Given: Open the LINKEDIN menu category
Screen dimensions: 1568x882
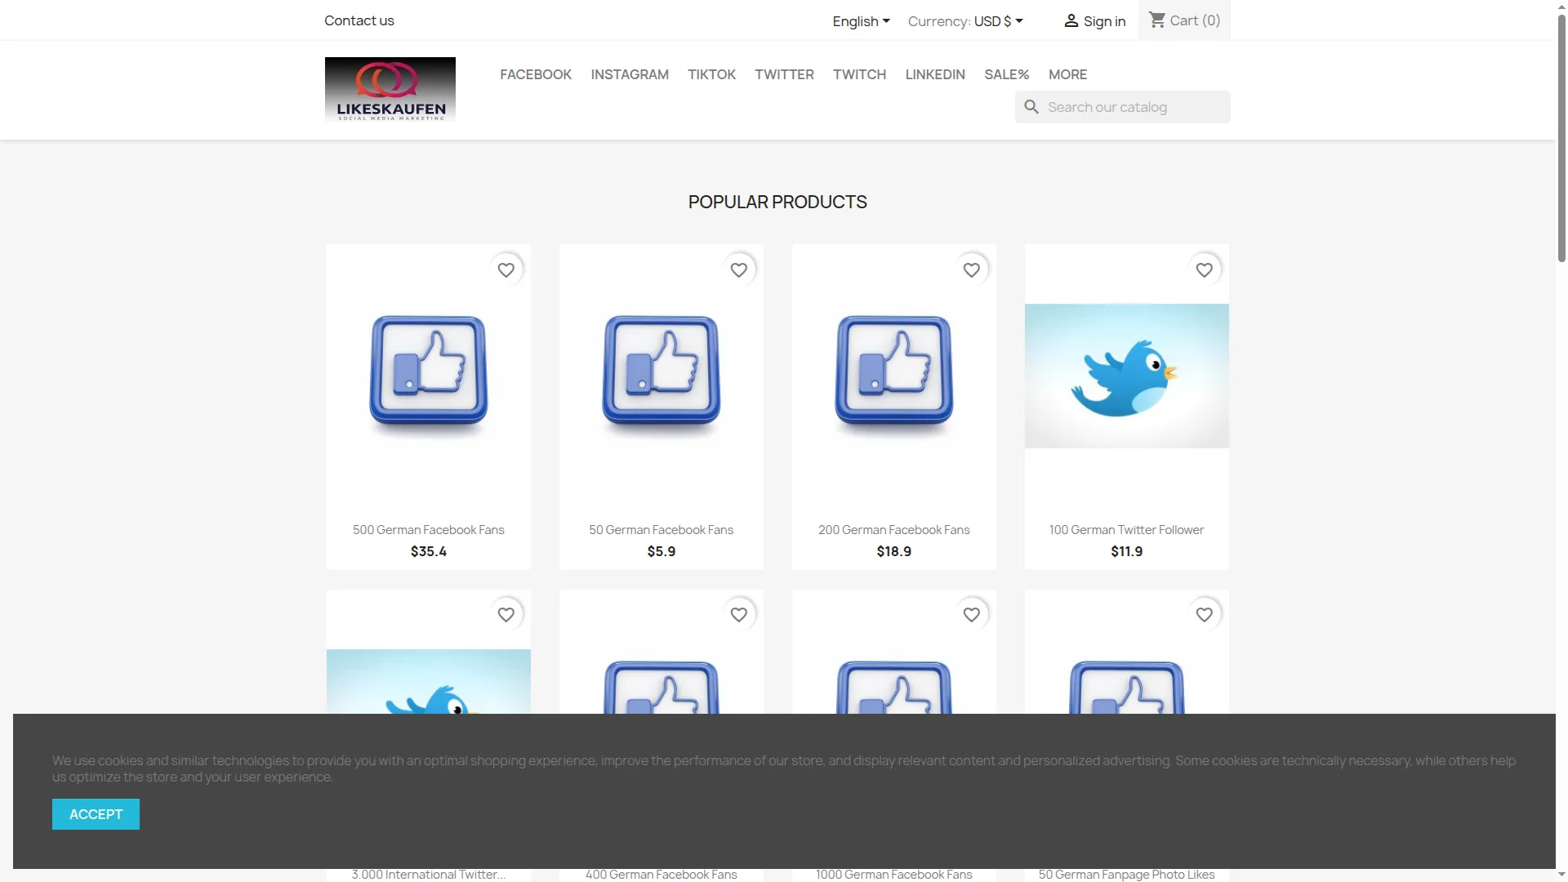Looking at the screenshot, I should (935, 74).
